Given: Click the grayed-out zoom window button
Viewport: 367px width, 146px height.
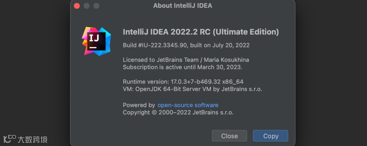Looking at the screenshot, I should coord(97,6).
